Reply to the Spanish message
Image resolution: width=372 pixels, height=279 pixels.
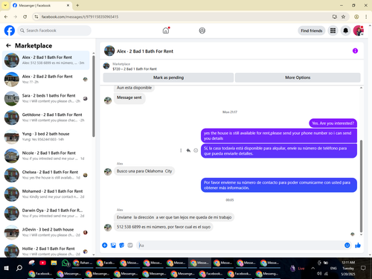coord(188,150)
